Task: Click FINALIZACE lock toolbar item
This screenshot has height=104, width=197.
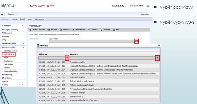Action: coord(105,30)
